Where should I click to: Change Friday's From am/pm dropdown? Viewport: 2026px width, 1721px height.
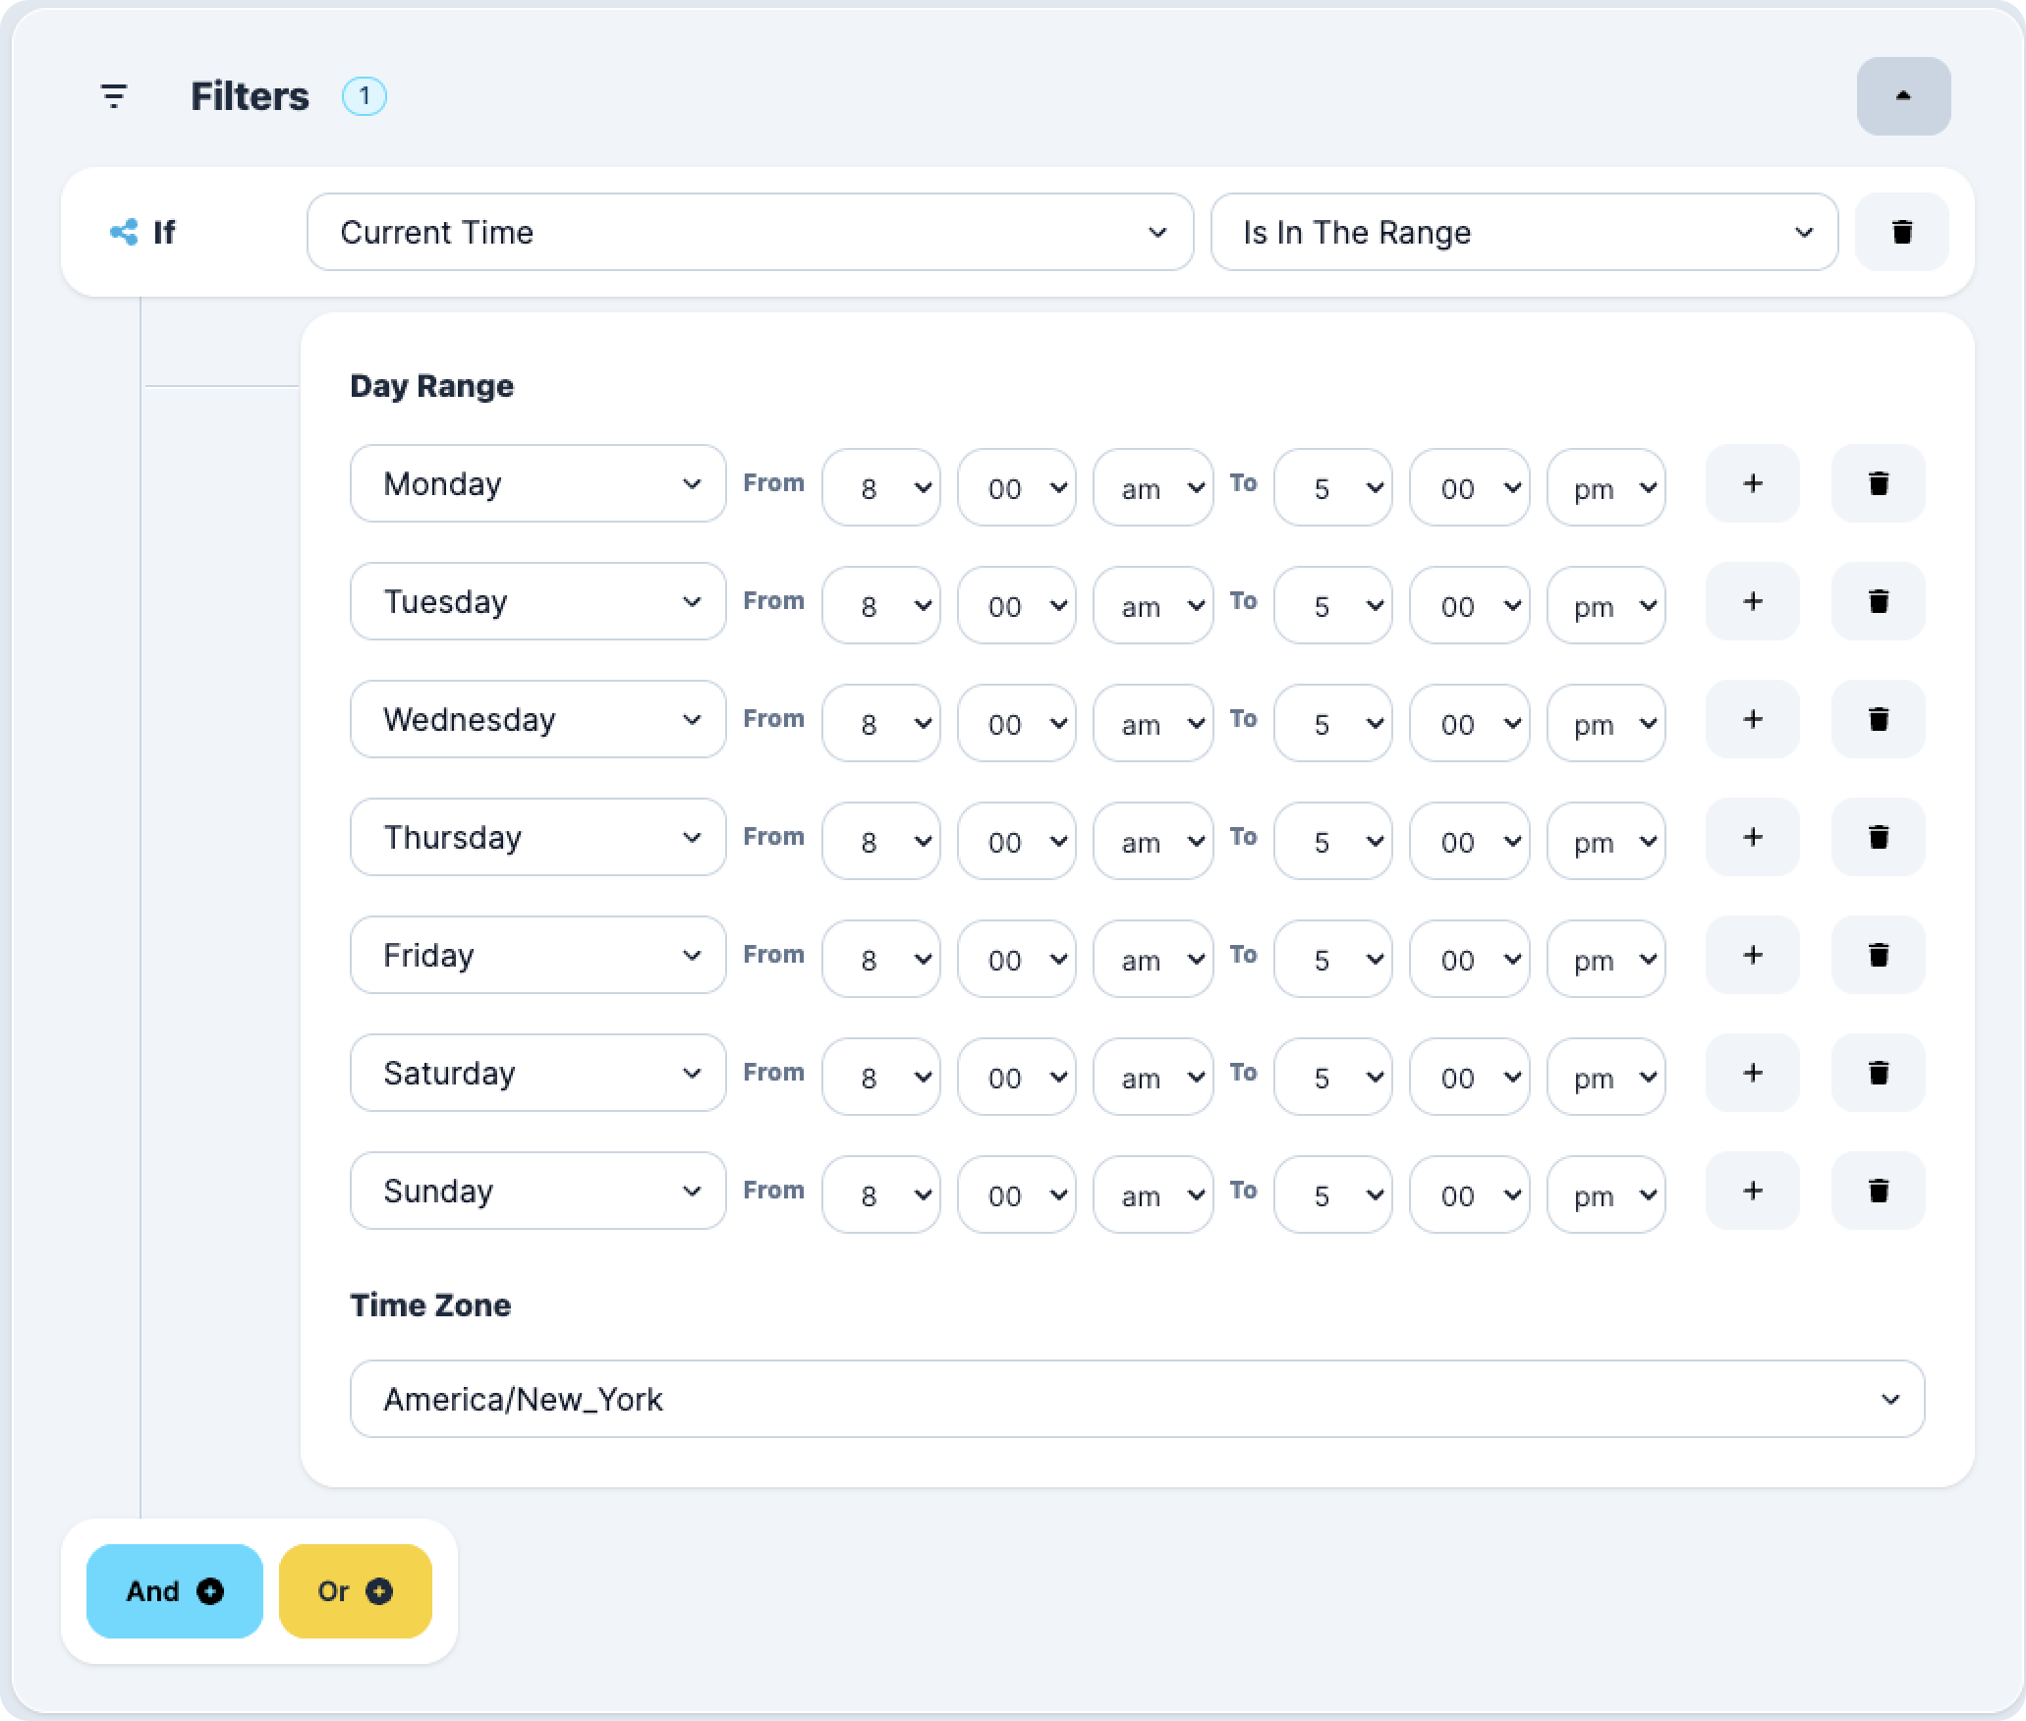[x=1154, y=959]
